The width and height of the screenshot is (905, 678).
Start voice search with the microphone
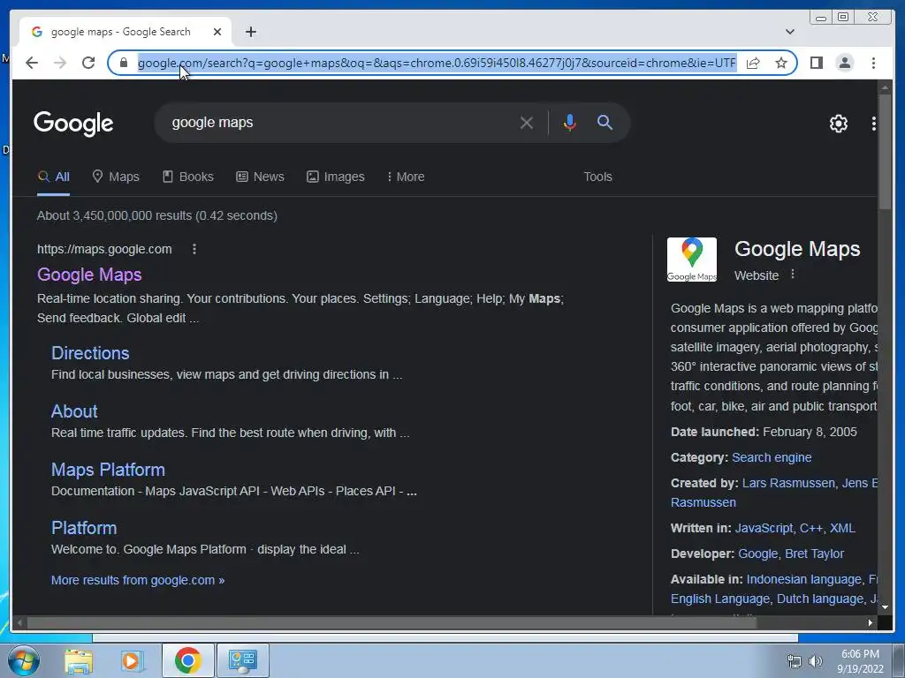[x=570, y=122]
